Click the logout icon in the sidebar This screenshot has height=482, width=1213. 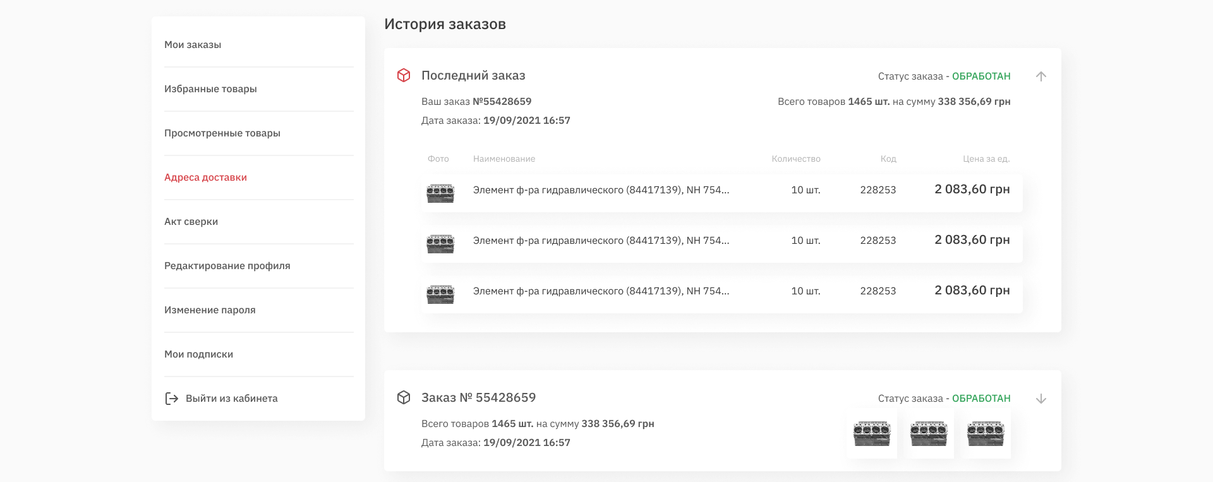coord(171,399)
